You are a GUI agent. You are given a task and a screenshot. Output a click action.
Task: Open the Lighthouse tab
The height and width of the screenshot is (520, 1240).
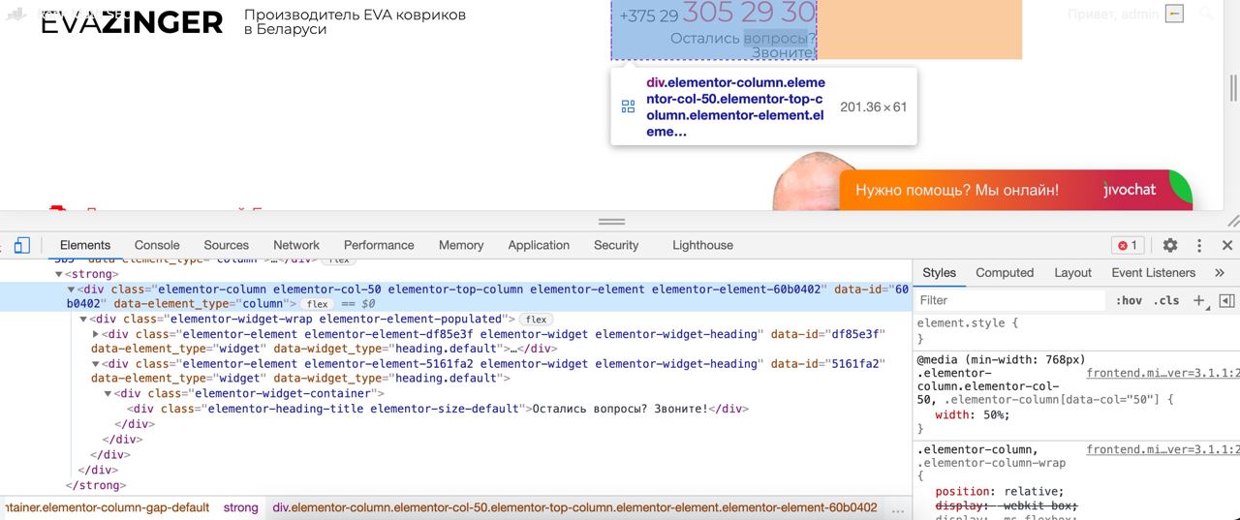(703, 245)
